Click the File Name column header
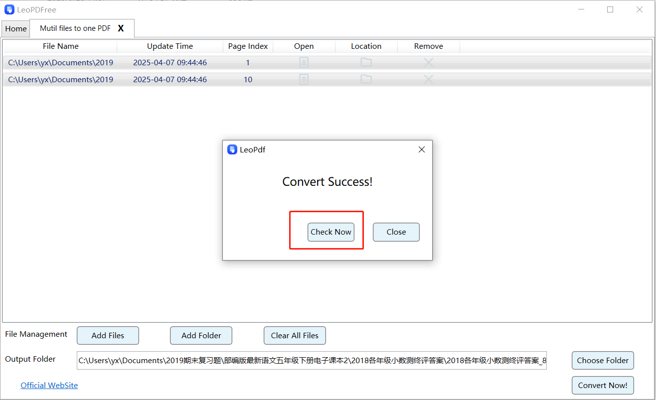This screenshot has width=656, height=400. point(61,46)
